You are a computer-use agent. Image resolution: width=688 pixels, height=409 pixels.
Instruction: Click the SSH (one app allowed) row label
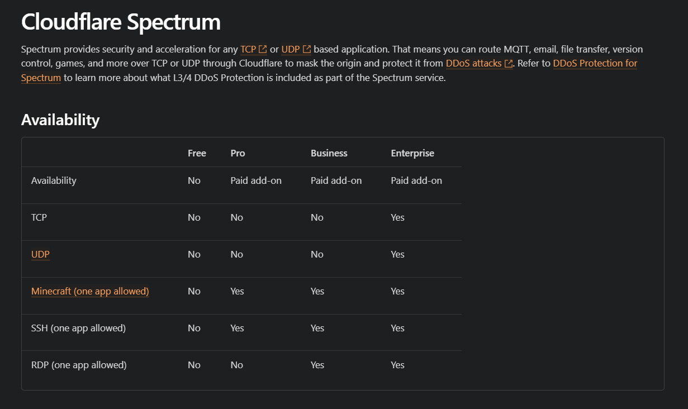click(78, 328)
